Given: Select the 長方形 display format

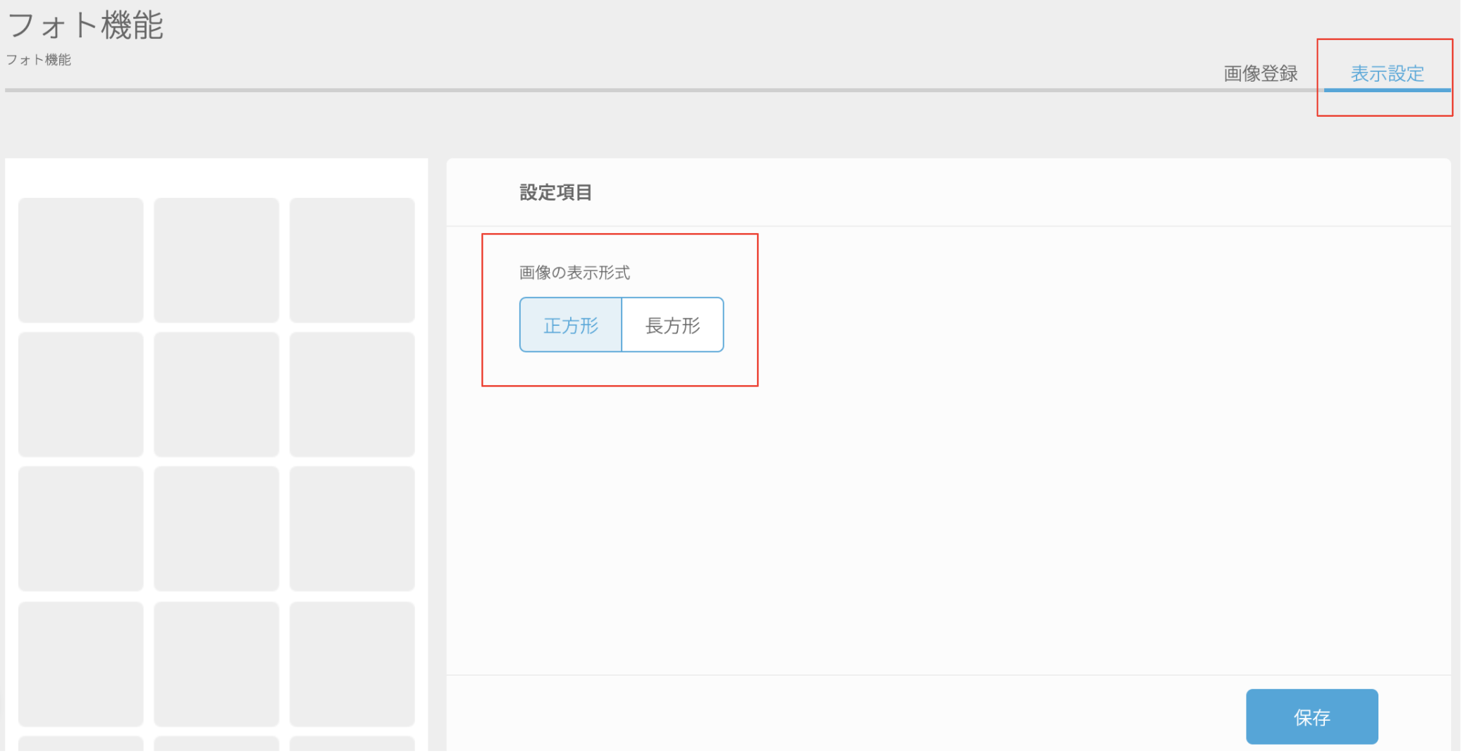Looking at the screenshot, I should 673,325.
